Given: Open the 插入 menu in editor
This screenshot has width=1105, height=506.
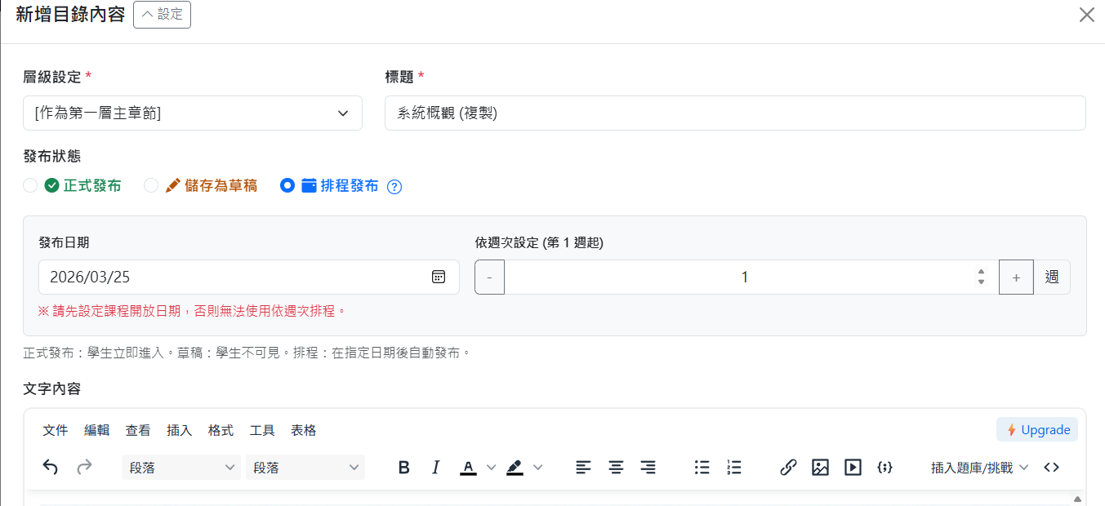Looking at the screenshot, I should [x=179, y=430].
